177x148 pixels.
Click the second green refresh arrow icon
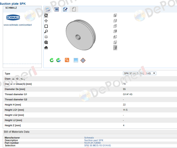coord(59,60)
